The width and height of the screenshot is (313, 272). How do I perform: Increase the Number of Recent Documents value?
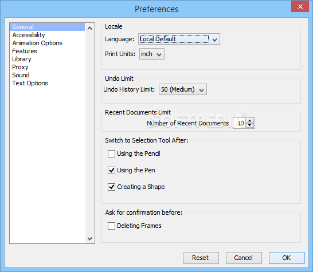tap(249, 121)
